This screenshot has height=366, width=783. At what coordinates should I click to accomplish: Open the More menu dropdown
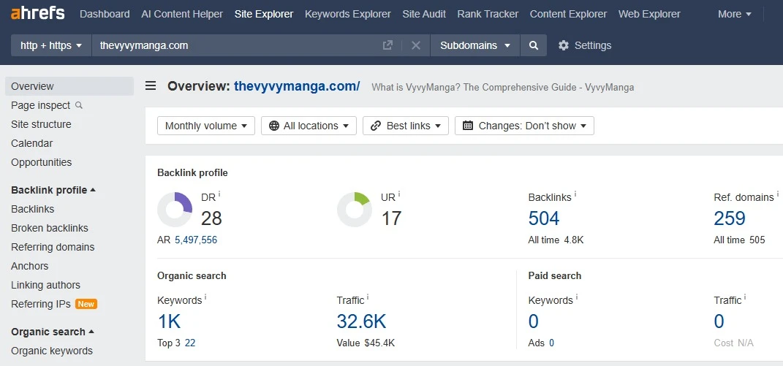(734, 14)
